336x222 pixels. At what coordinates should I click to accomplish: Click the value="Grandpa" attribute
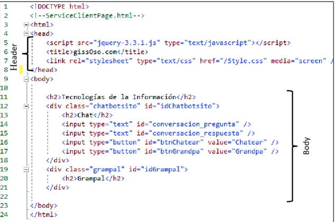[237, 151]
